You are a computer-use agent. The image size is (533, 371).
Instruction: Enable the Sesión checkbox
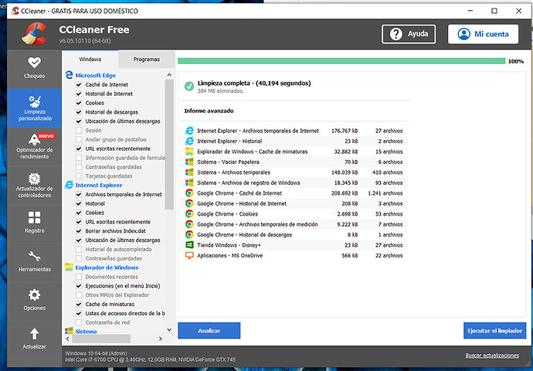[79, 131]
